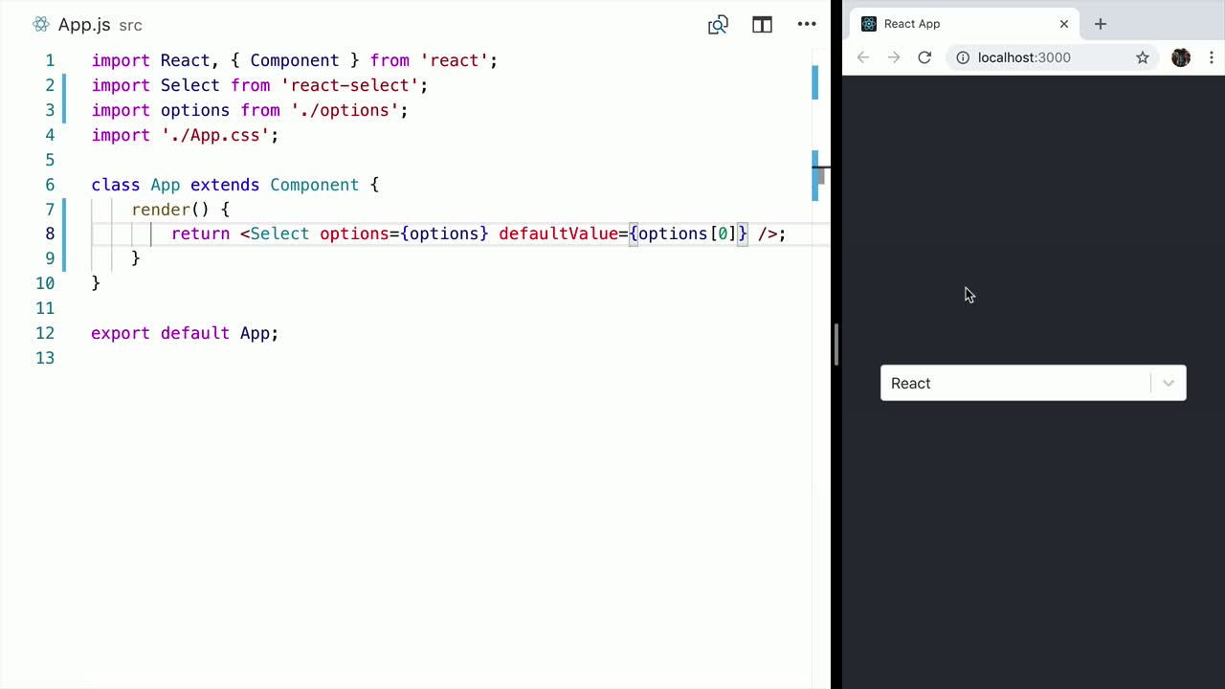The width and height of the screenshot is (1225, 689).
Task: Bookmark the page via the star icon
Action: (x=1143, y=57)
